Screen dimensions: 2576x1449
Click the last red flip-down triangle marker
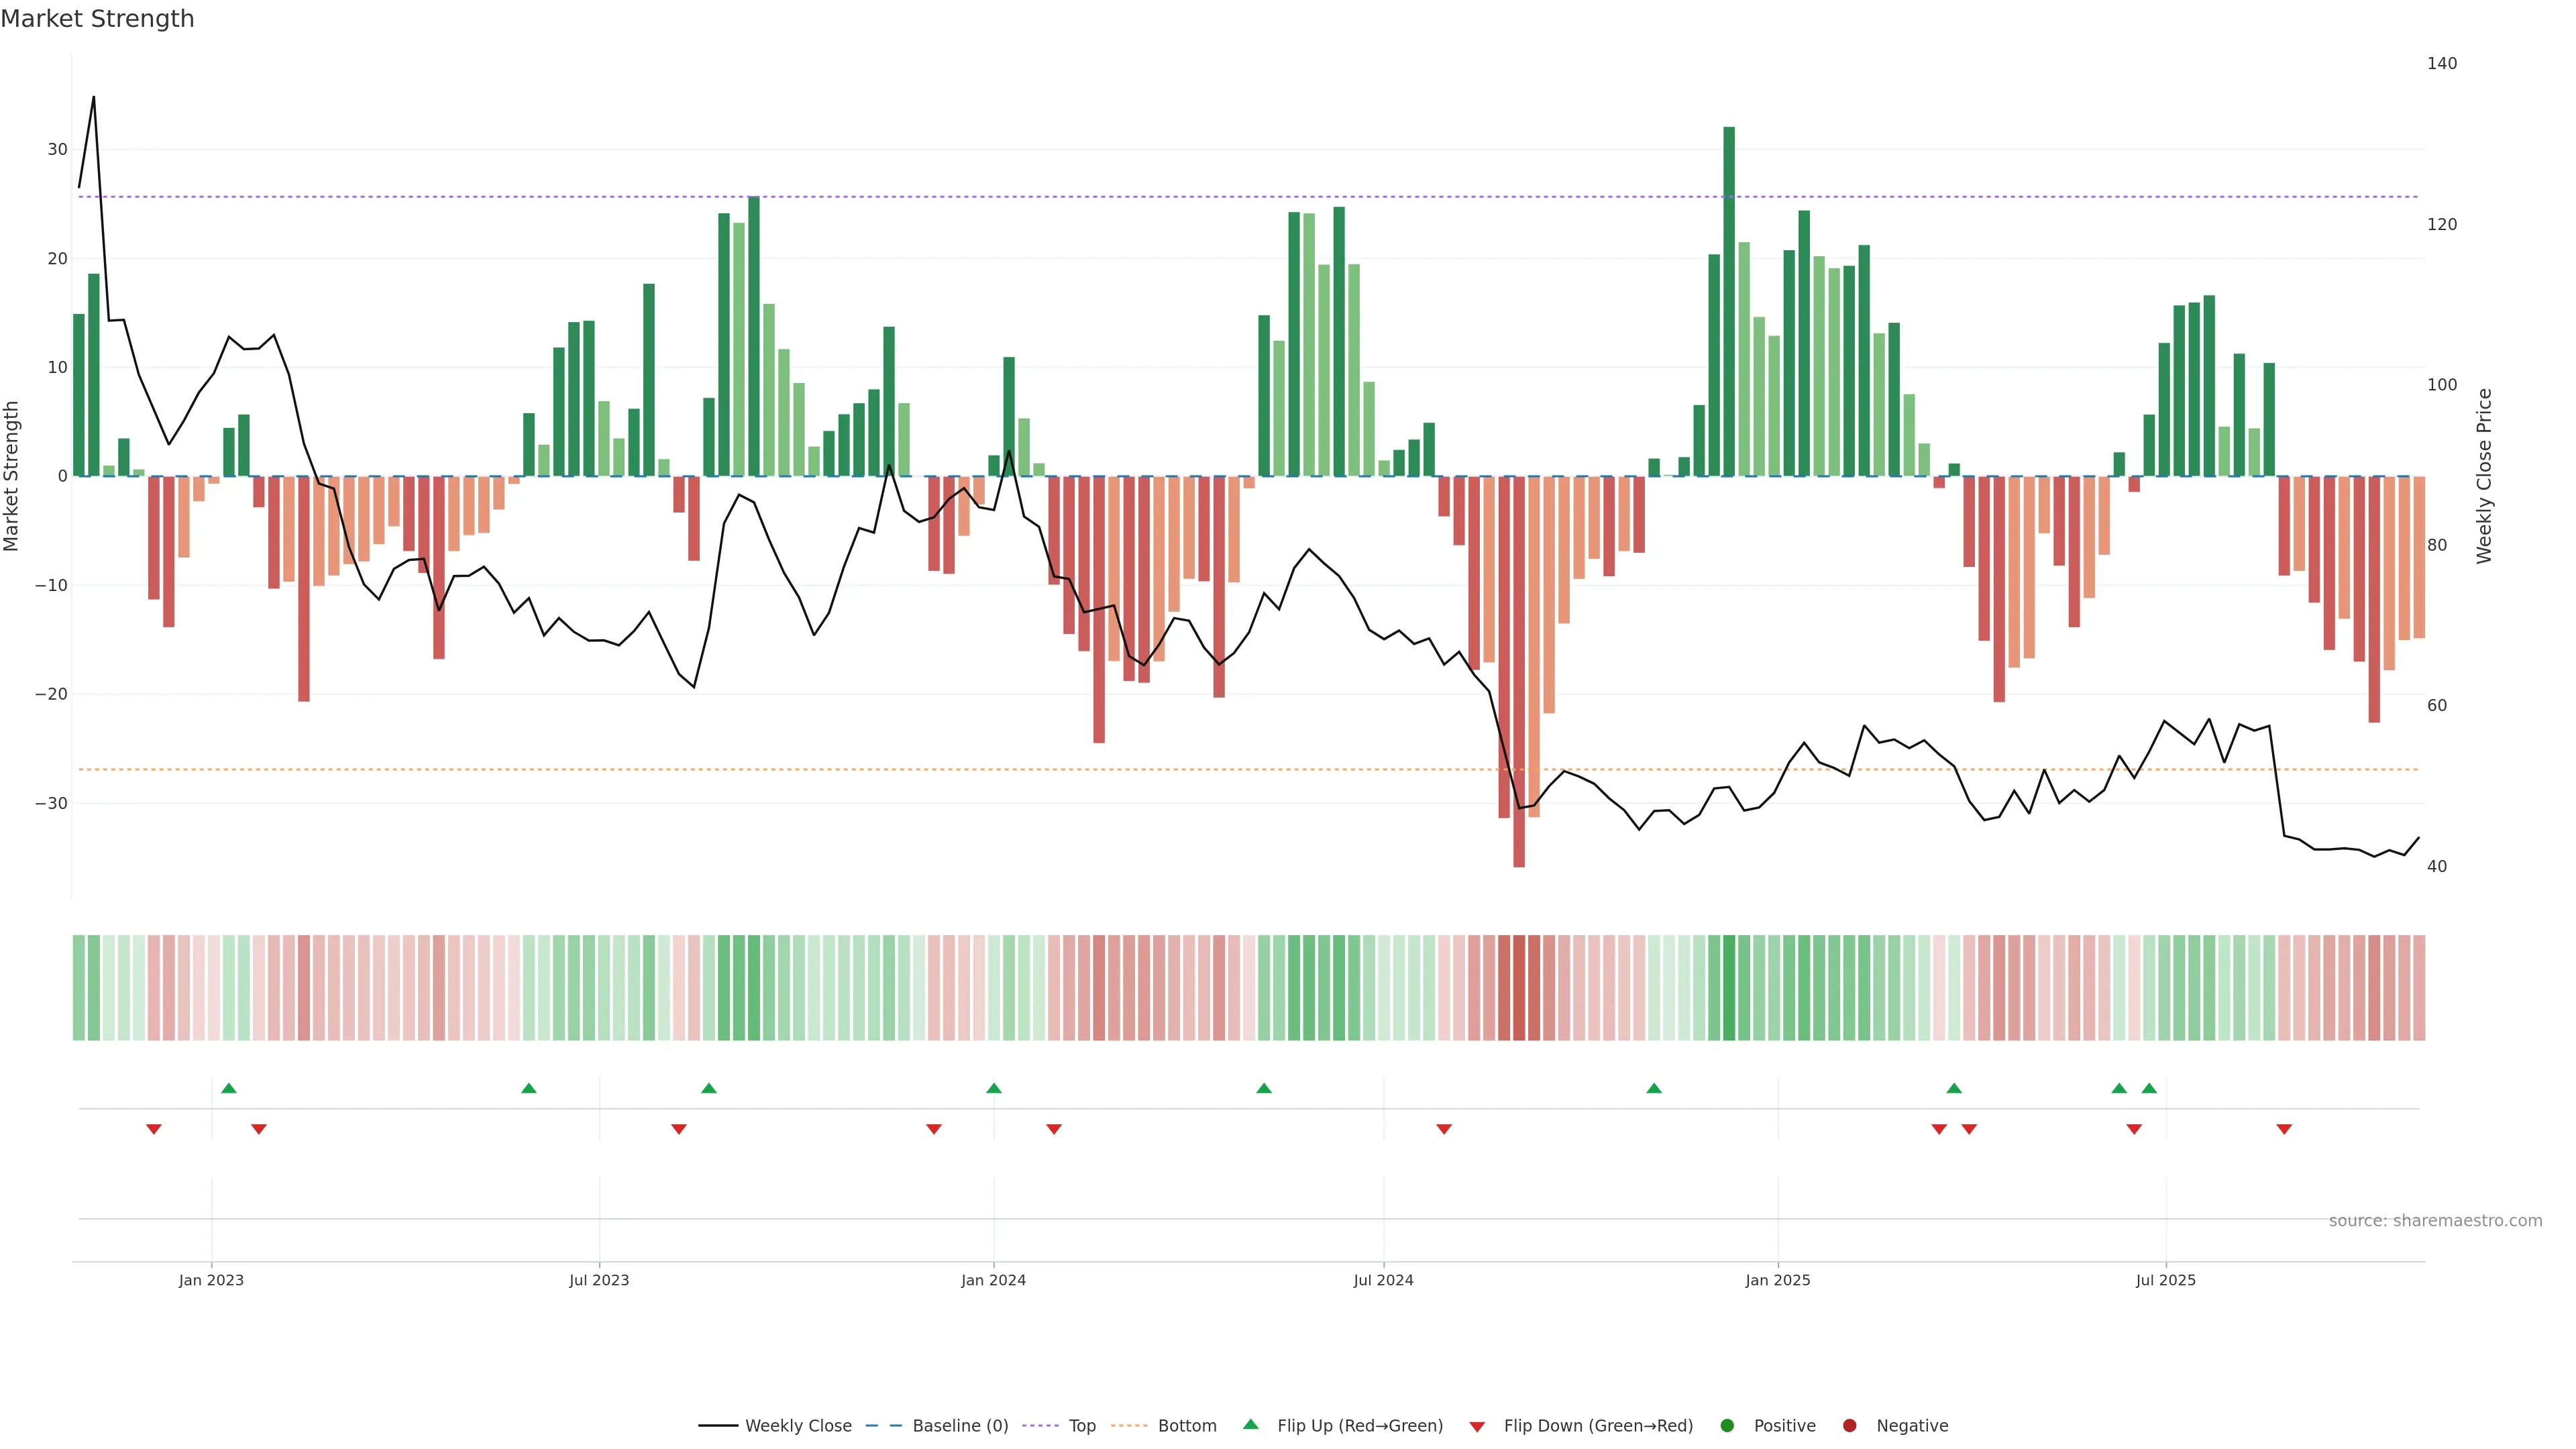coord(2284,1129)
